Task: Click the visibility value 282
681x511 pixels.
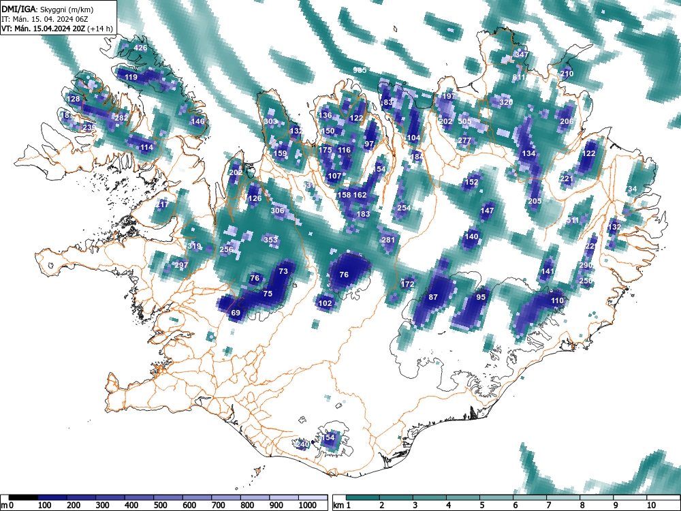Action: pos(122,118)
